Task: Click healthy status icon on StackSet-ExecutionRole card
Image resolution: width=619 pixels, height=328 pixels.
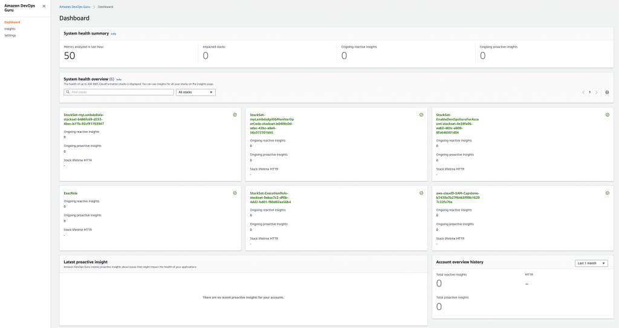Action: (x=421, y=193)
